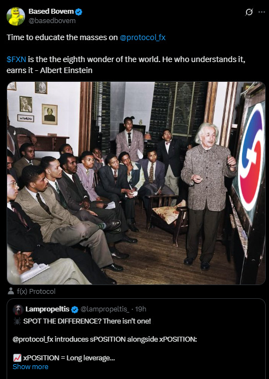Image resolution: width=269 pixels, height=379 pixels.
Task: Click the spider emoji in quoted tweet
Action: tap(17, 321)
